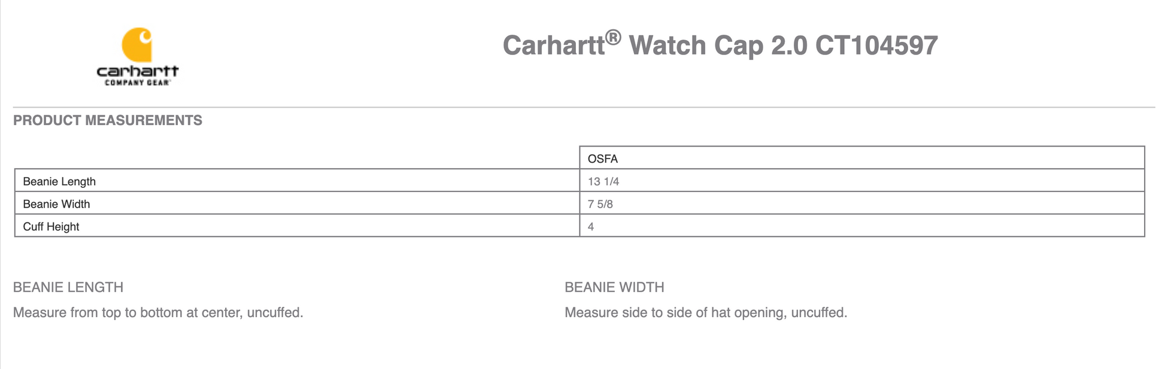The image size is (1165, 369).
Task: Click the black carhartt wordmark under the logo
Action: click(138, 71)
